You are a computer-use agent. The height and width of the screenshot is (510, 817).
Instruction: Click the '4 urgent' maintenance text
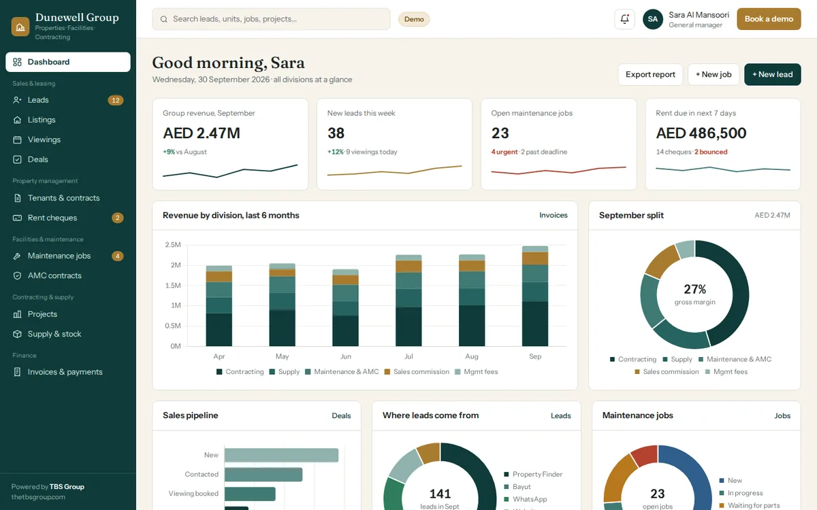click(x=504, y=152)
